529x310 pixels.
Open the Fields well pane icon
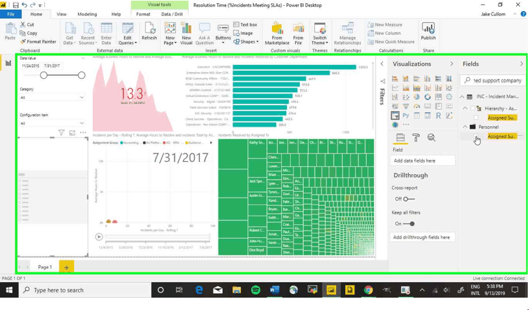coord(400,137)
